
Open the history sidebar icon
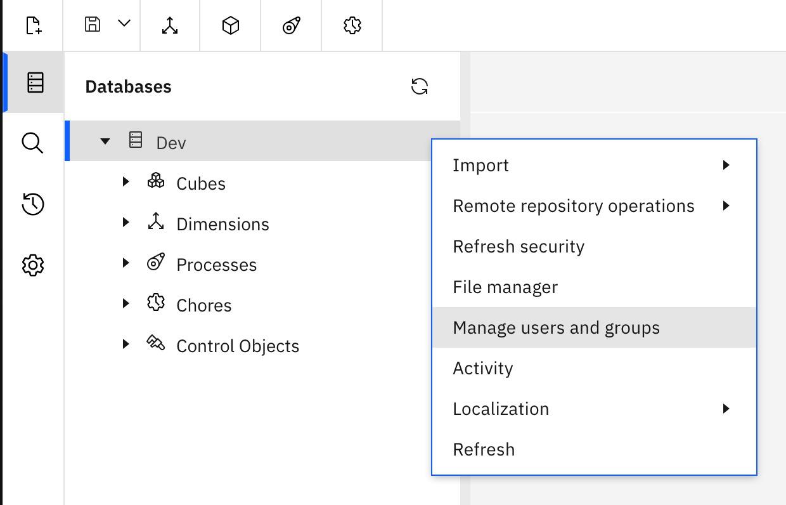click(x=32, y=204)
